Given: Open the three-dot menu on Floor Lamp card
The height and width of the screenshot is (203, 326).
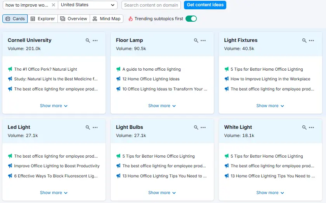Looking at the screenshot, I should coord(203,40).
